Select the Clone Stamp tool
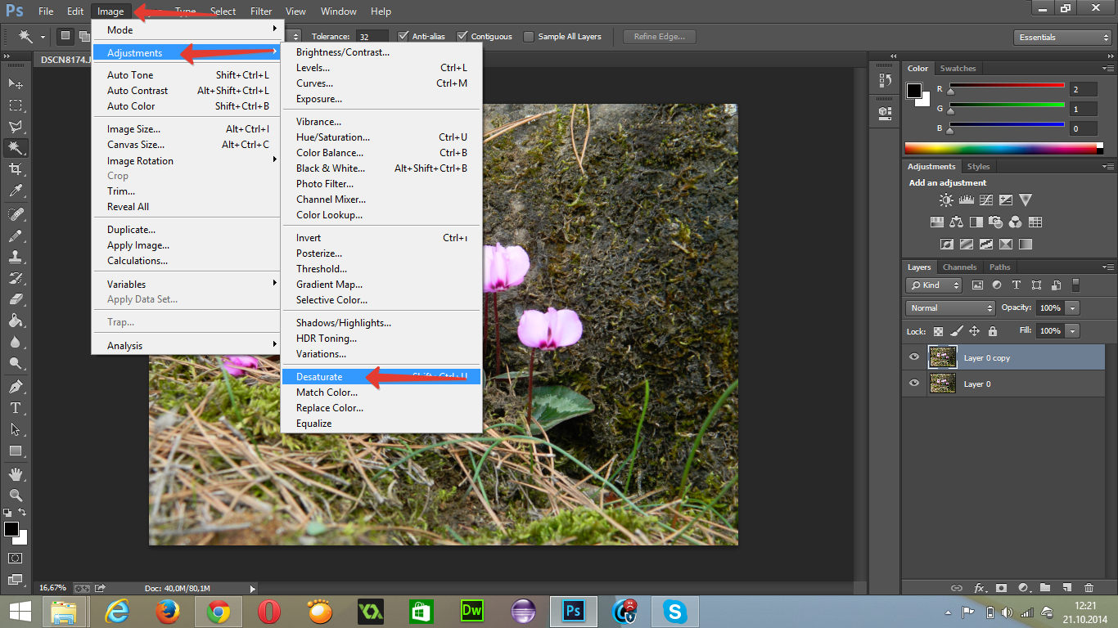 pyautogui.click(x=16, y=257)
